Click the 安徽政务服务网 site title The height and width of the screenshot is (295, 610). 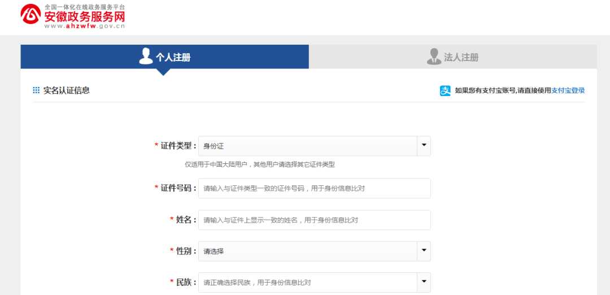(84, 16)
